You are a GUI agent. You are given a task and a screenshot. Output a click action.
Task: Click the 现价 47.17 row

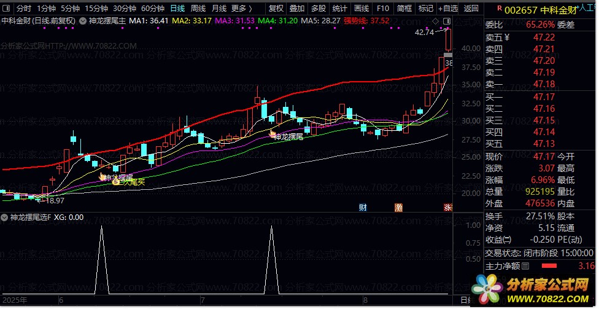click(520, 157)
